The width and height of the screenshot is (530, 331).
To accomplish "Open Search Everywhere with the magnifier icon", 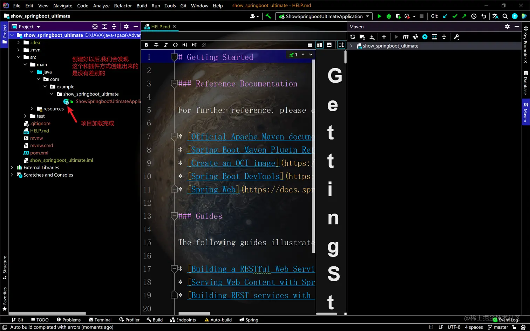I will pyautogui.click(x=505, y=16).
